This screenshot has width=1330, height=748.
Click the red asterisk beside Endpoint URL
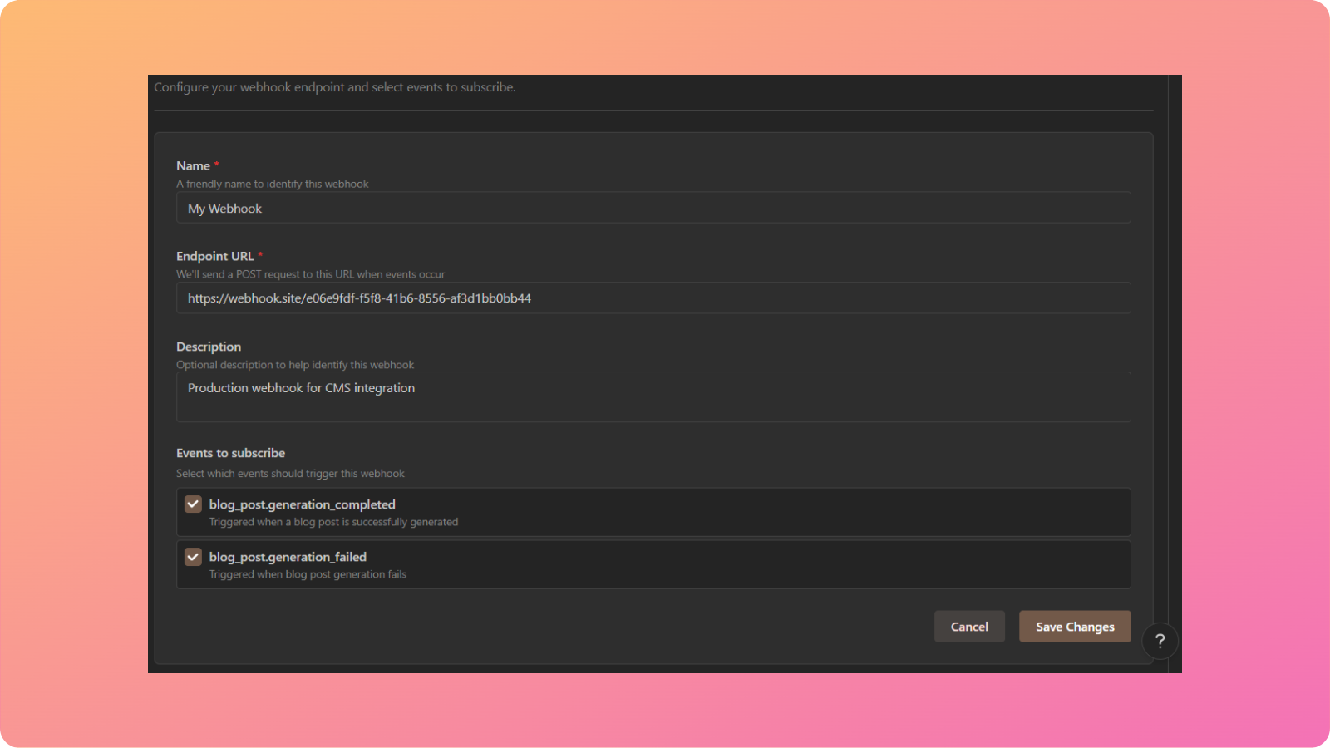(261, 255)
